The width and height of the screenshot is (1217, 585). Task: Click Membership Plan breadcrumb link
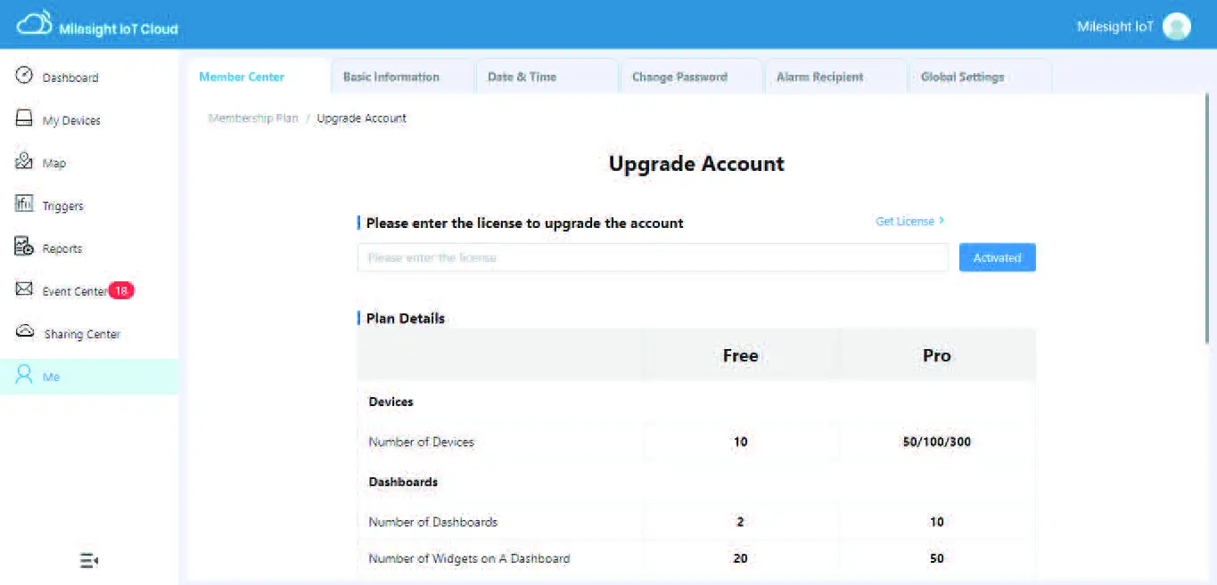[253, 118]
